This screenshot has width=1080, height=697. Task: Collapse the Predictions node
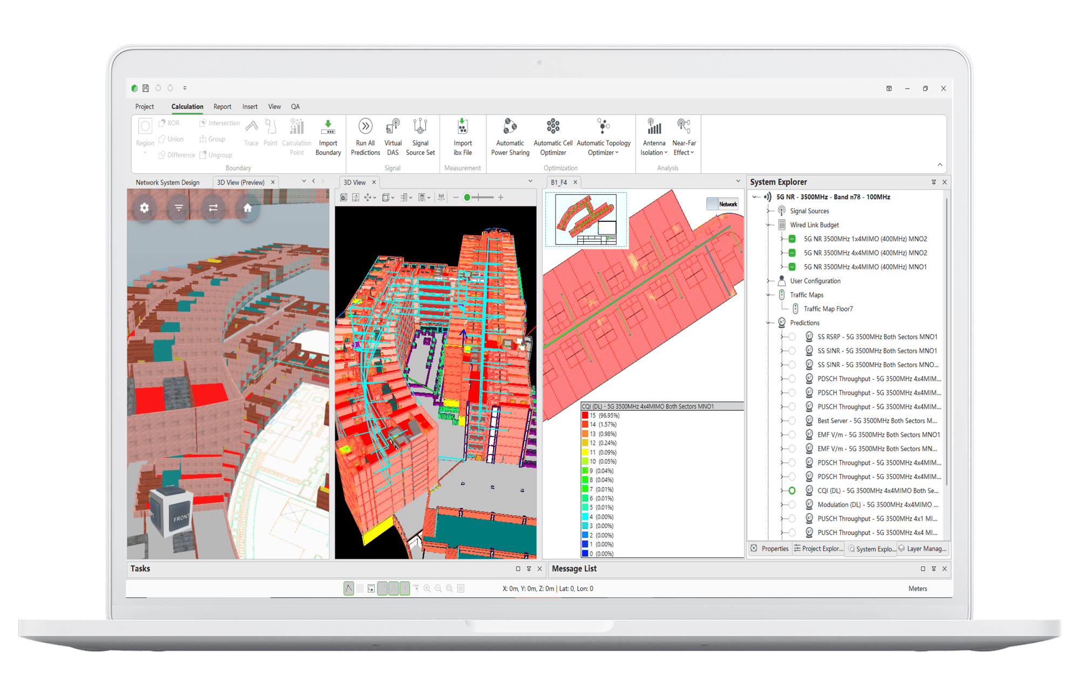(769, 323)
